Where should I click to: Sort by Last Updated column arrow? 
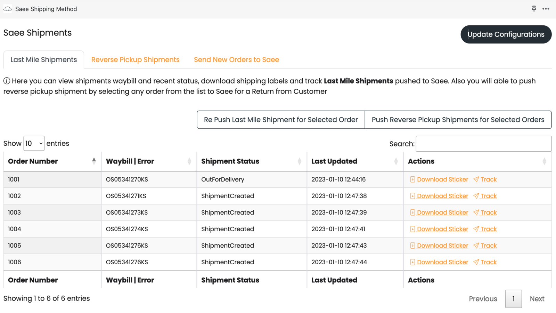(x=396, y=161)
